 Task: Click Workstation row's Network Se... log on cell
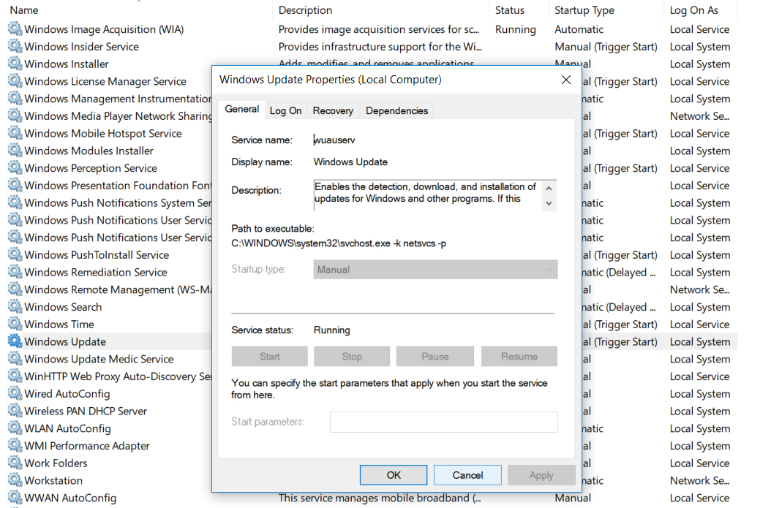(x=700, y=480)
